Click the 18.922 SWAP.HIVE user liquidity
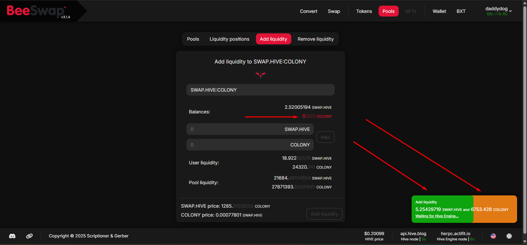 tap(307, 158)
